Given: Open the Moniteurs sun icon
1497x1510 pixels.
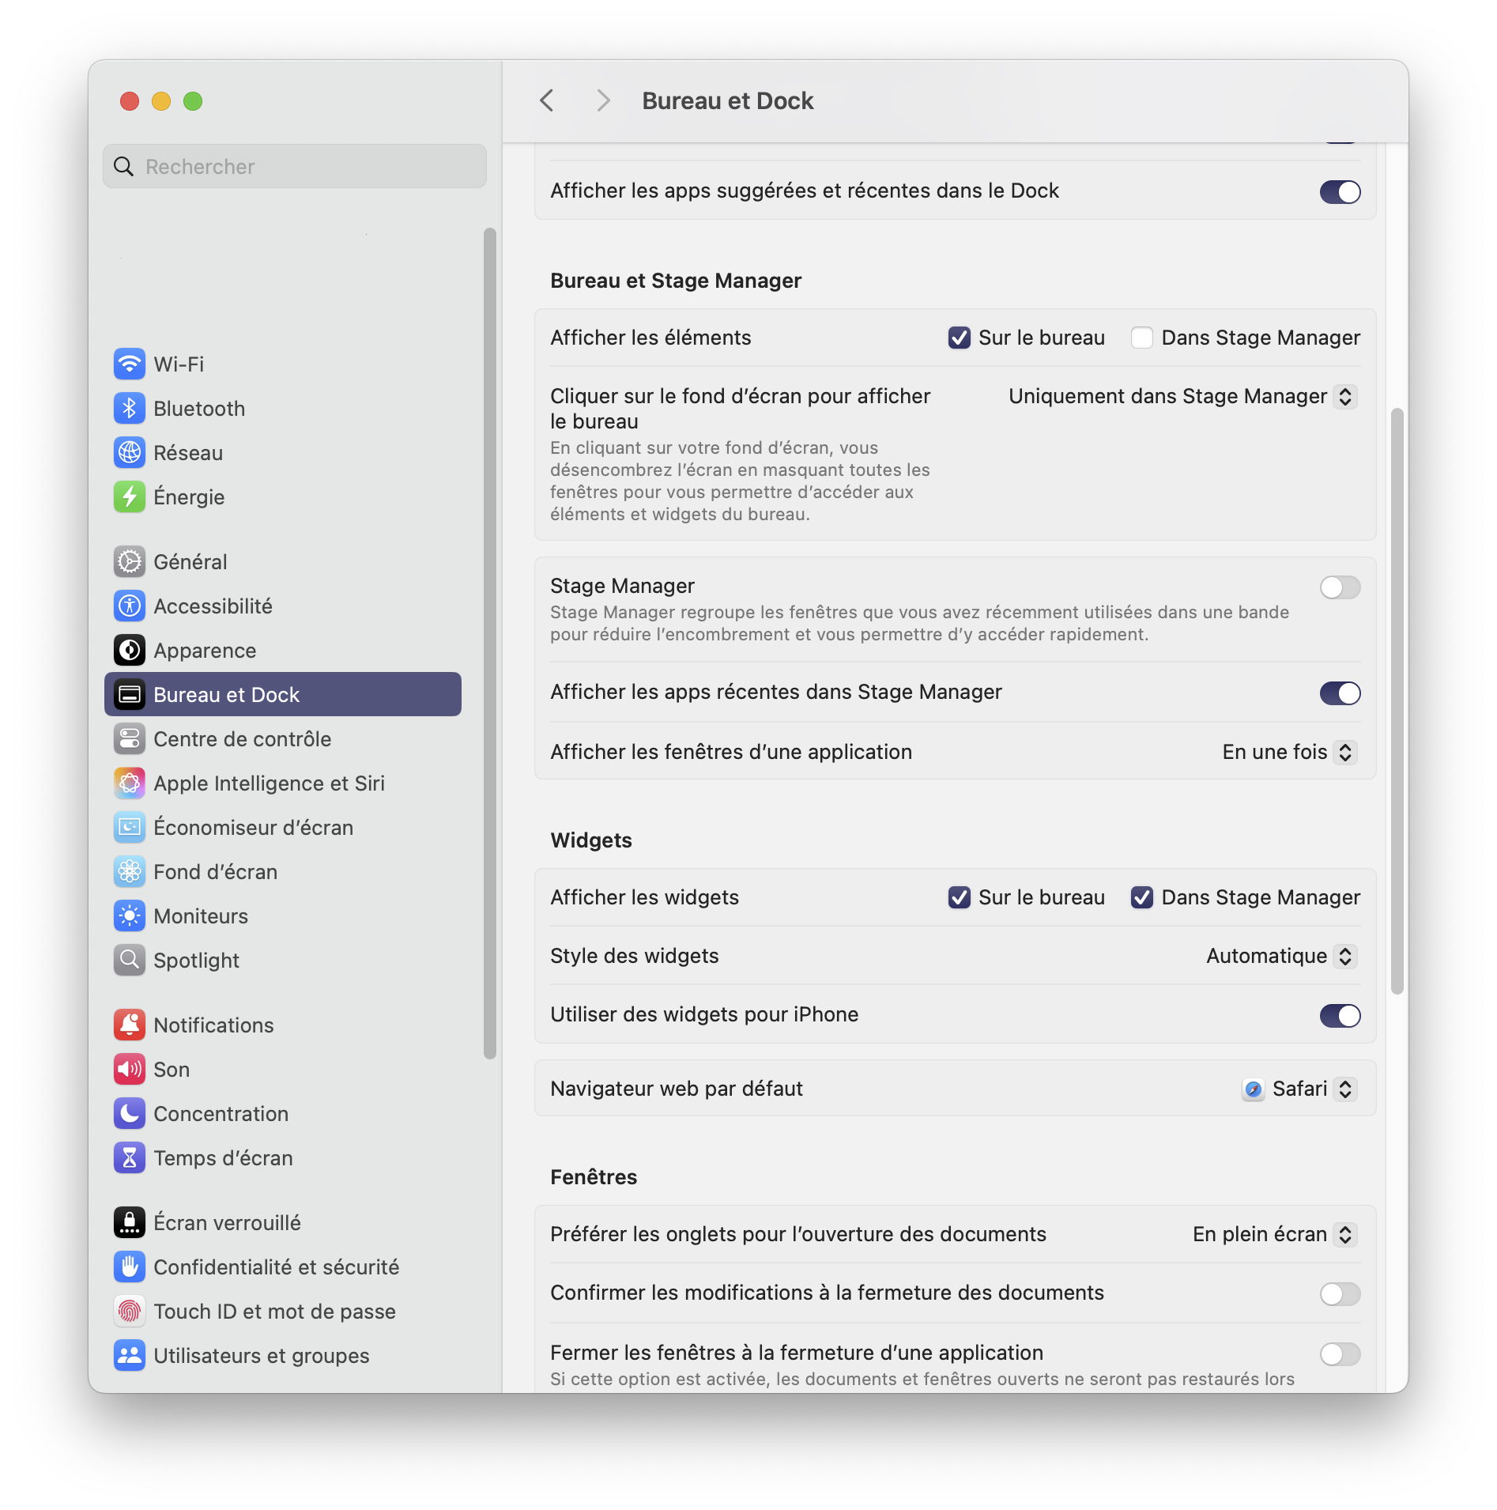Looking at the screenshot, I should pos(130,916).
